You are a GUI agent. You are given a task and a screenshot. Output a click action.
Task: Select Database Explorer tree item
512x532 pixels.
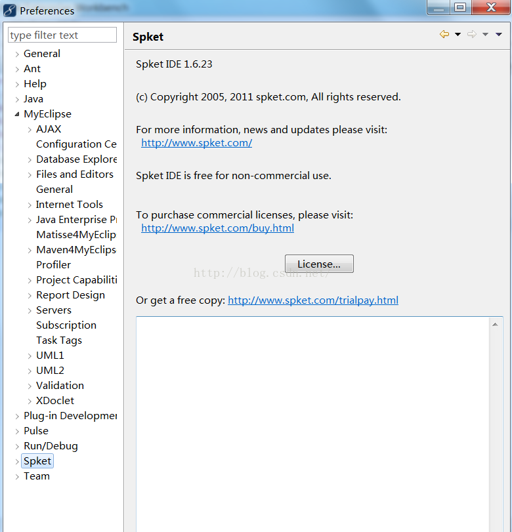[76, 159]
